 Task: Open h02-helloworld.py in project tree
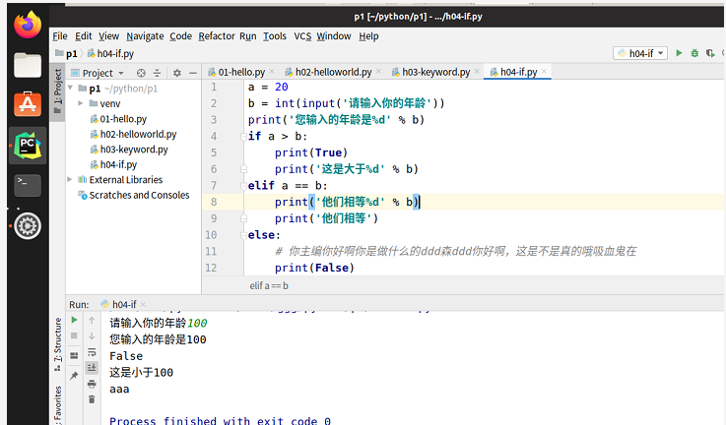(137, 134)
